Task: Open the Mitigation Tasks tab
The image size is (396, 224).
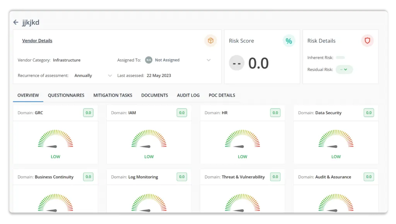Action: coord(113,95)
